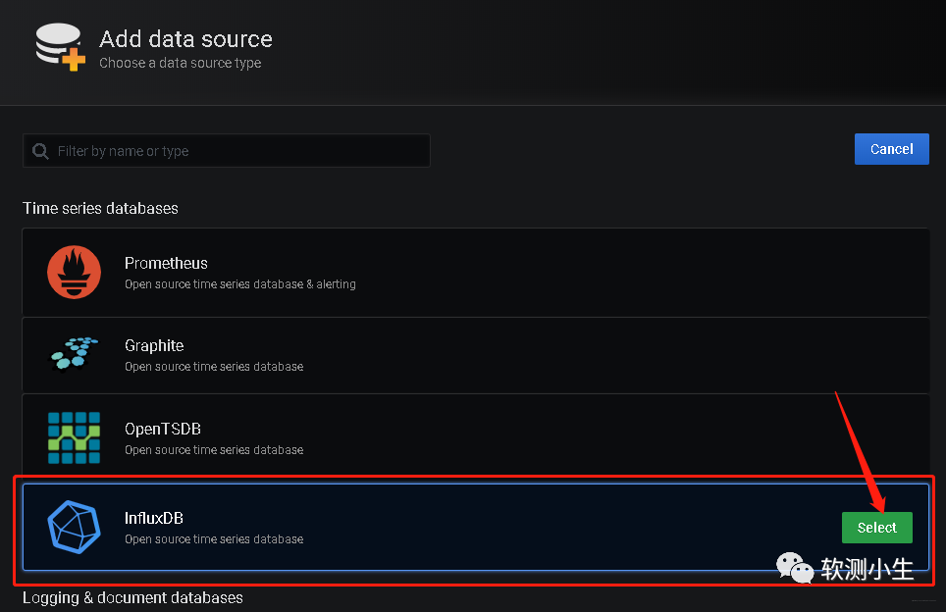Focus the Filter by name or type field
Image resolution: width=946 pixels, height=612 pixels.
coord(227,151)
